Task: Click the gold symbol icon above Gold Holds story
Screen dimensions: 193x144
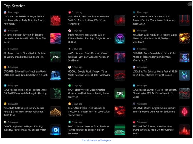Action: (134, 31)
